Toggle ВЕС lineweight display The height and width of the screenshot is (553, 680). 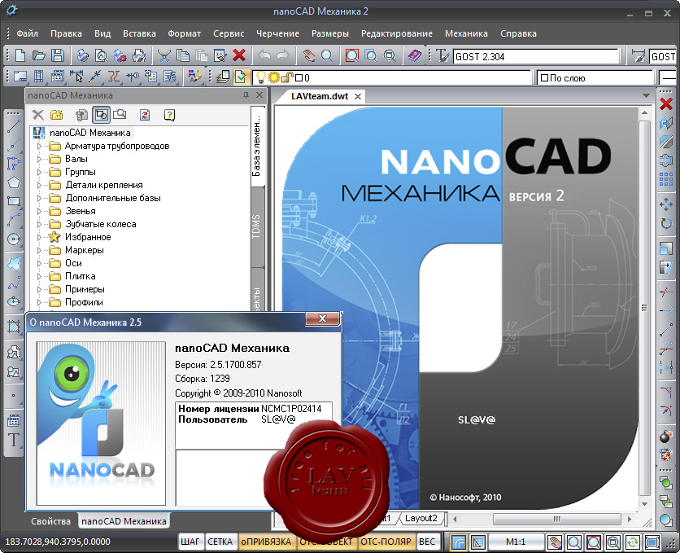tap(427, 542)
